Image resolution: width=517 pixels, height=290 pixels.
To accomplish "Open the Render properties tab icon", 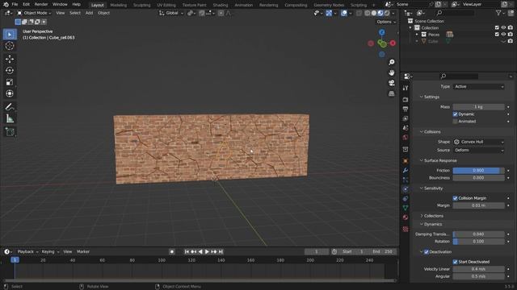I will click(406, 99).
